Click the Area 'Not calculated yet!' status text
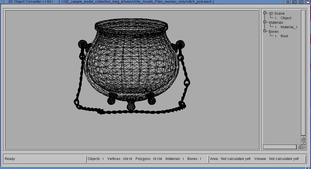Image resolution: width=311 pixels, height=169 pixels. coord(236,159)
